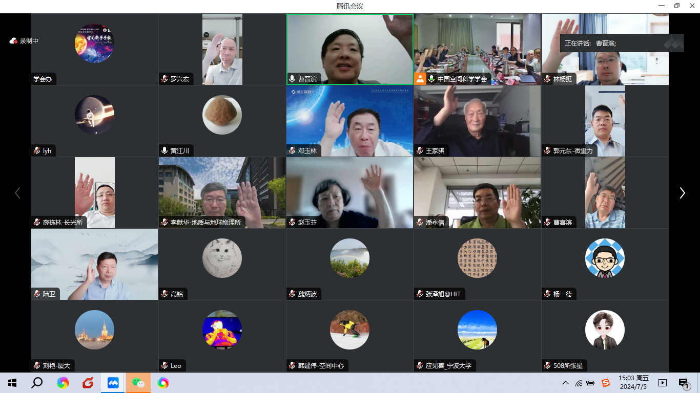The image size is (700, 393).
Task: Click muted mic icon next to 王家骐
Action: (420, 150)
